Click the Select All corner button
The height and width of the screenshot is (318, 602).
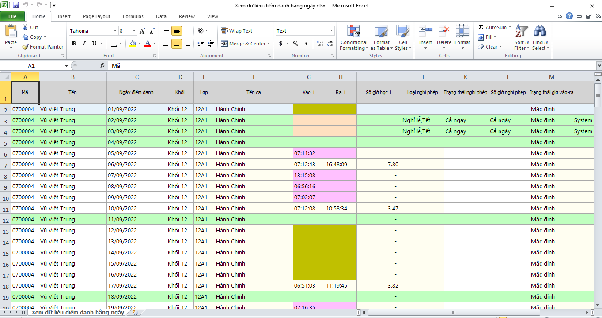click(x=5, y=77)
